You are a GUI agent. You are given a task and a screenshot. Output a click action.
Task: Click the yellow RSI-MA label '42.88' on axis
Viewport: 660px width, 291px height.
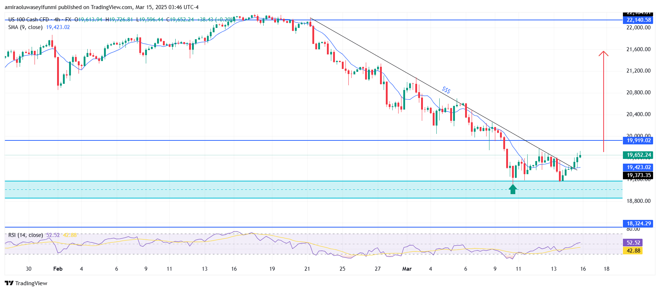pyautogui.click(x=633, y=251)
